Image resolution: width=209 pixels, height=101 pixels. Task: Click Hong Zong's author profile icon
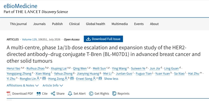click(x=66, y=78)
